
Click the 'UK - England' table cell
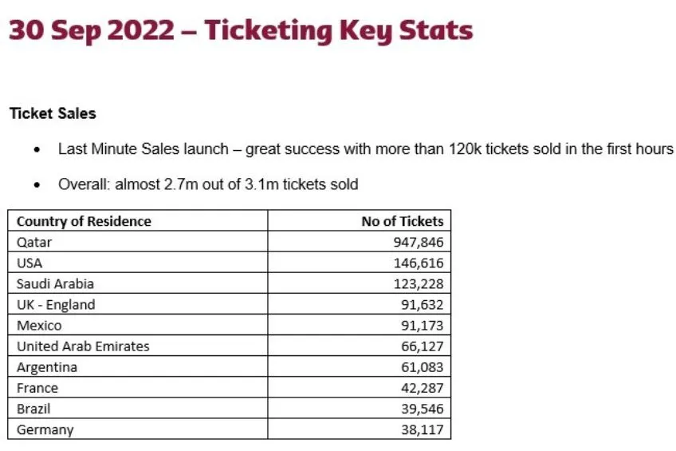(56, 304)
